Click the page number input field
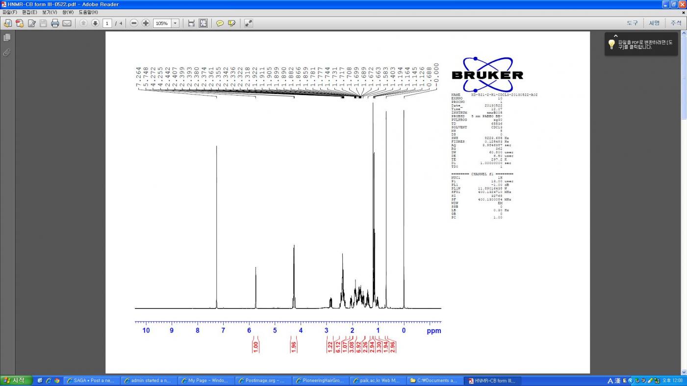Viewport: 687px width, 386px height. pyautogui.click(x=107, y=23)
